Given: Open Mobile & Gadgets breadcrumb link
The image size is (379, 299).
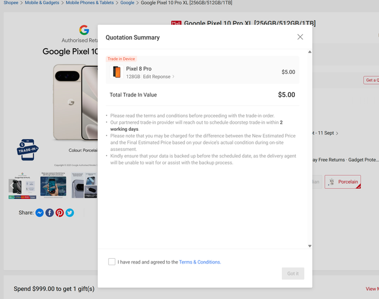Looking at the screenshot, I should coord(42,2).
